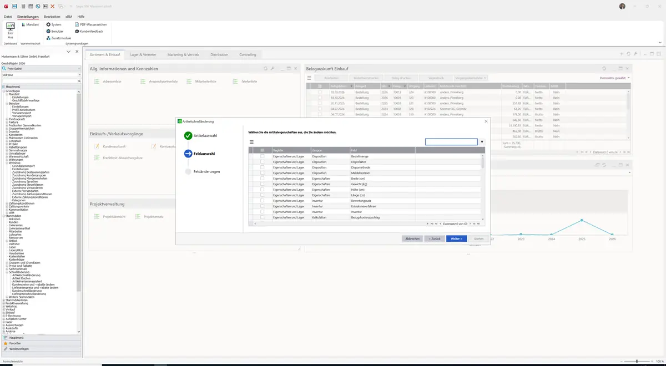Click the Abbrechen button in the dialog

click(412, 238)
